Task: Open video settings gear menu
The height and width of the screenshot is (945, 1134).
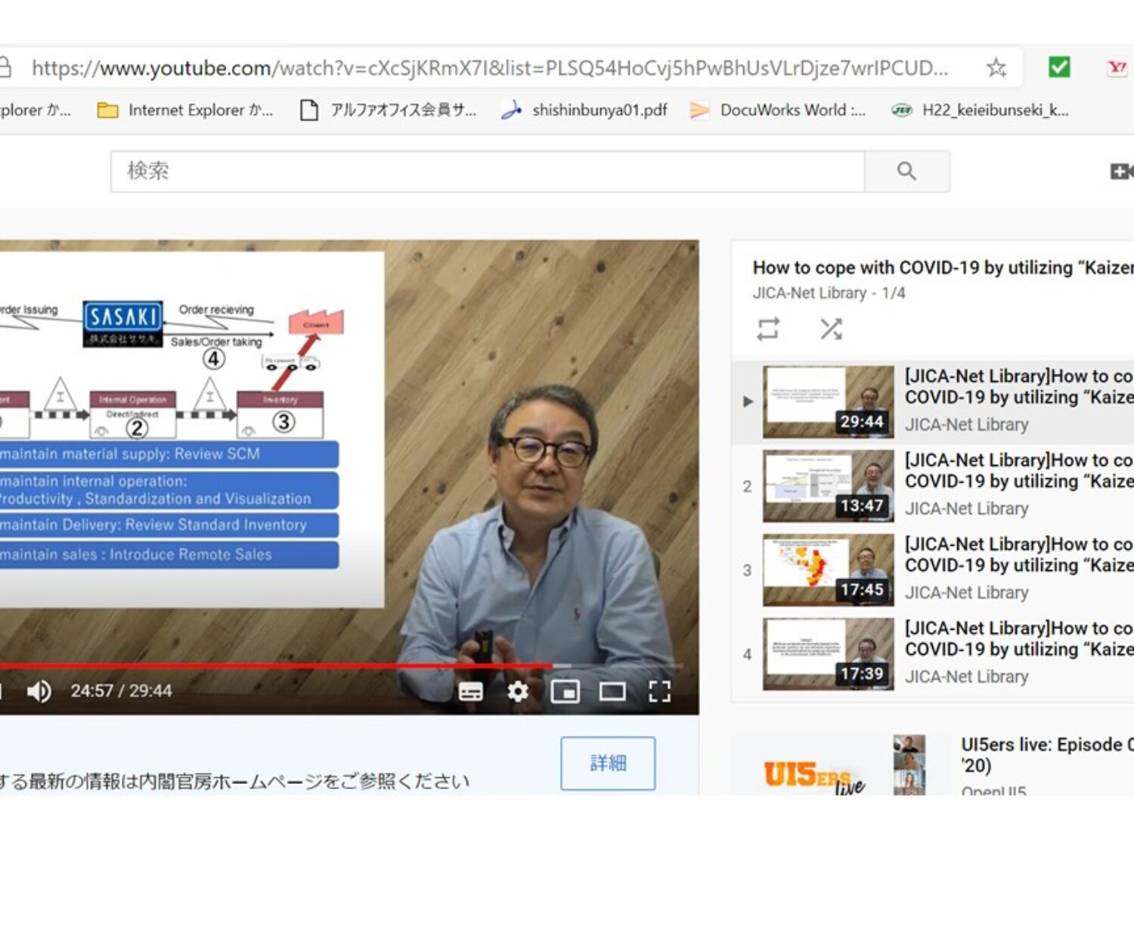Action: coord(518,691)
